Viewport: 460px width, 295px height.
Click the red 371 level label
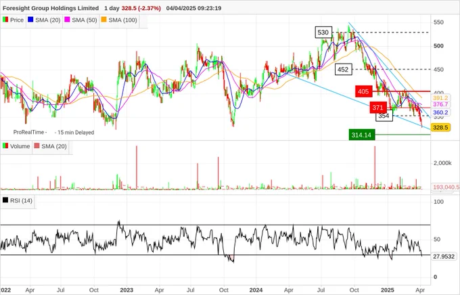[x=378, y=108]
